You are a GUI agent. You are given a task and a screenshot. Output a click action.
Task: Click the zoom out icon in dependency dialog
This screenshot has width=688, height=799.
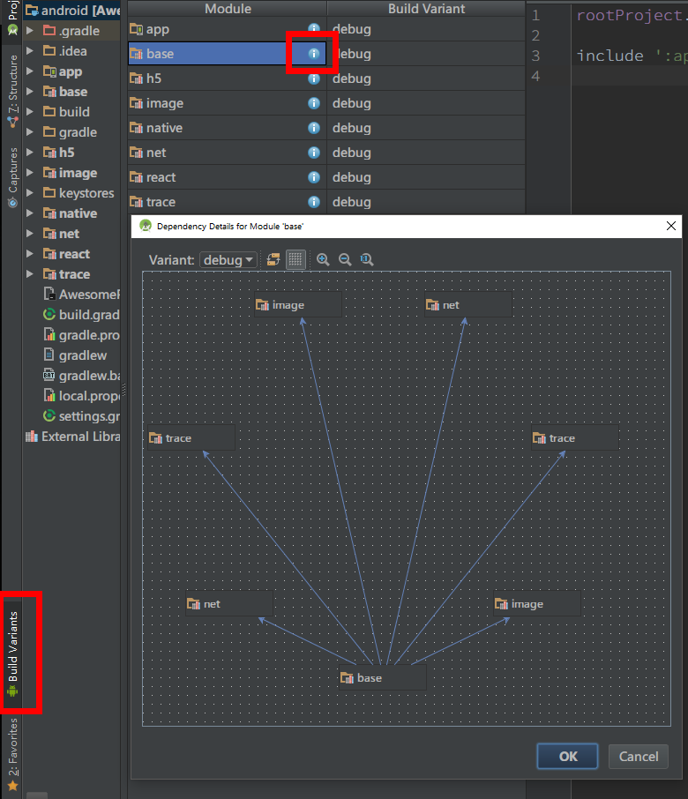(345, 260)
